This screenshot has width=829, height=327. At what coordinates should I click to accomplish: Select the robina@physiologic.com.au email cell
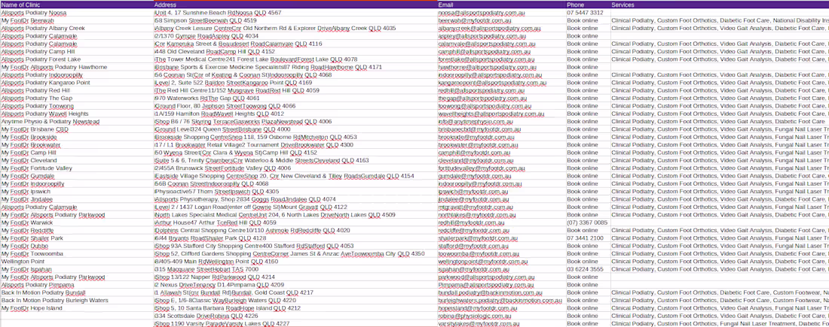(x=502, y=316)
